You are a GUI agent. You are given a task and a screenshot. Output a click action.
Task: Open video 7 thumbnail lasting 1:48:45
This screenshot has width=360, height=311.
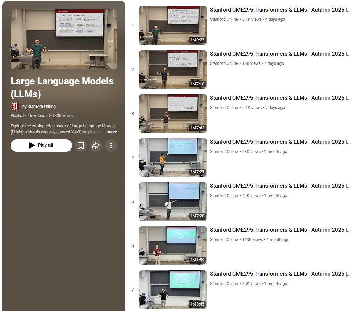click(173, 289)
